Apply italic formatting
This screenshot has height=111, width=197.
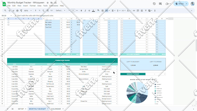tap(85, 11)
